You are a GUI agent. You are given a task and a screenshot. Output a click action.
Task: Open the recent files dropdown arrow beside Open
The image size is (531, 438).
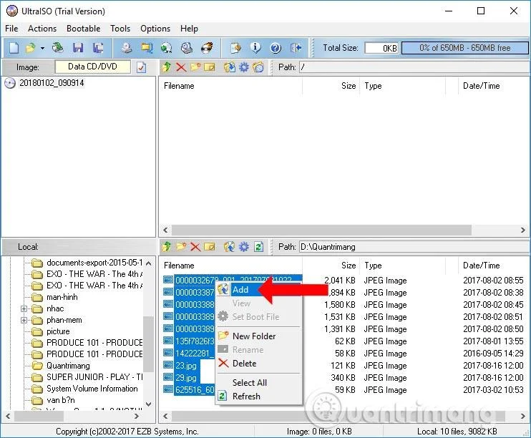(x=42, y=48)
